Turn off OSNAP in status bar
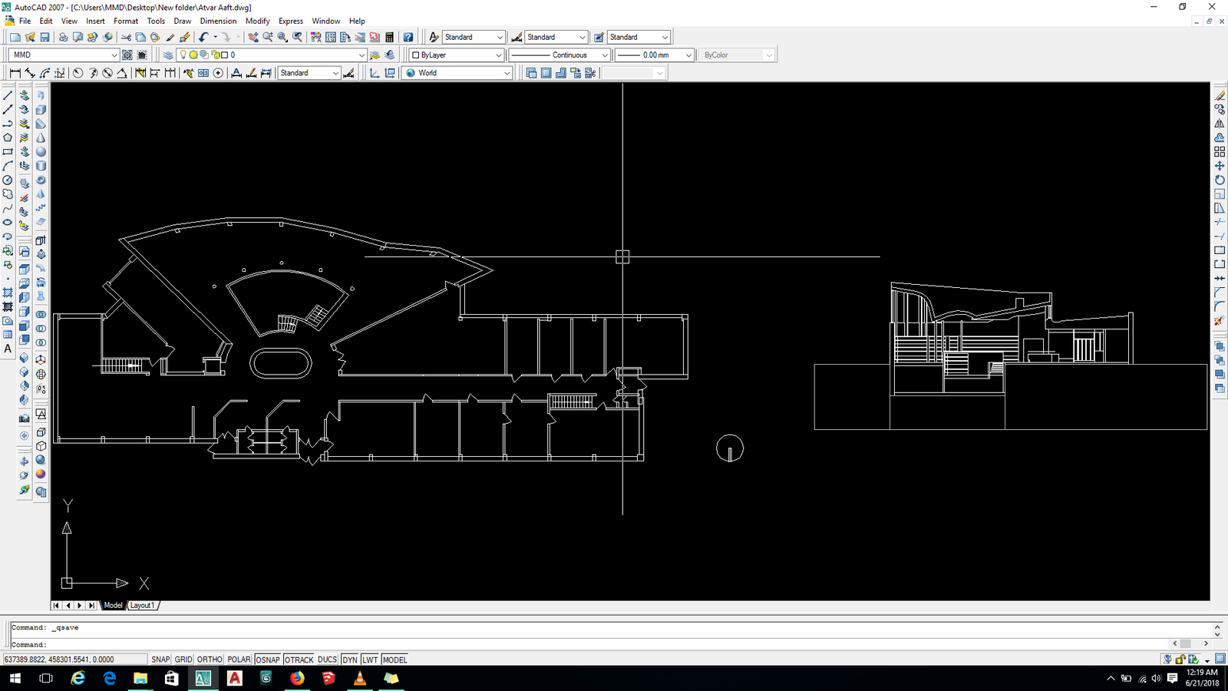 point(268,660)
